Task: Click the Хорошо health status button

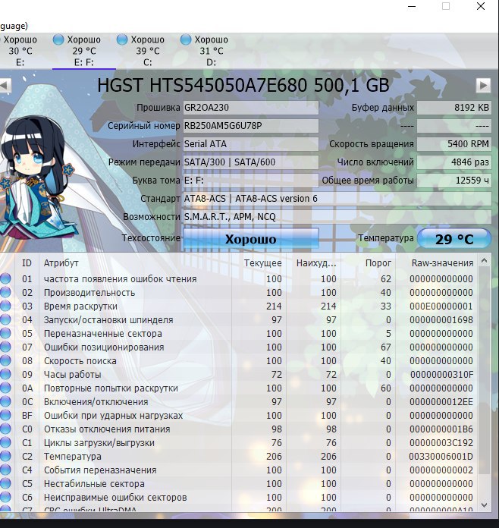Action: click(x=251, y=239)
